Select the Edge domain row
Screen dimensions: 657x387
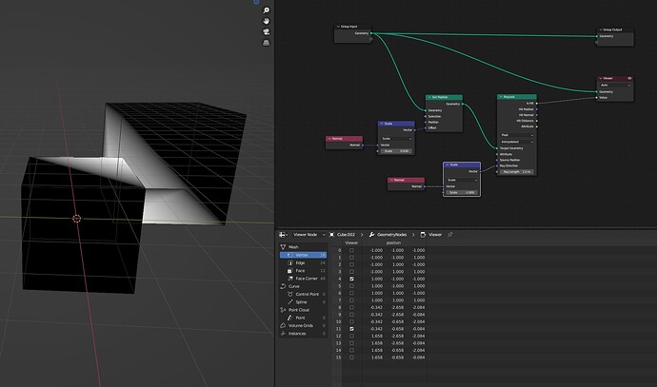[304, 263]
